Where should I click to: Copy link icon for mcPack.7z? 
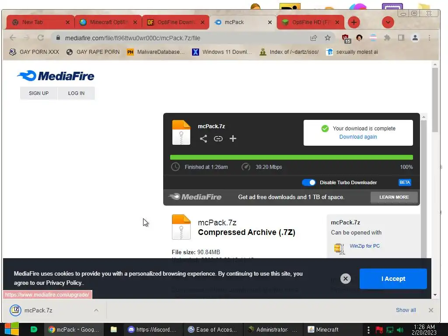coord(218,139)
